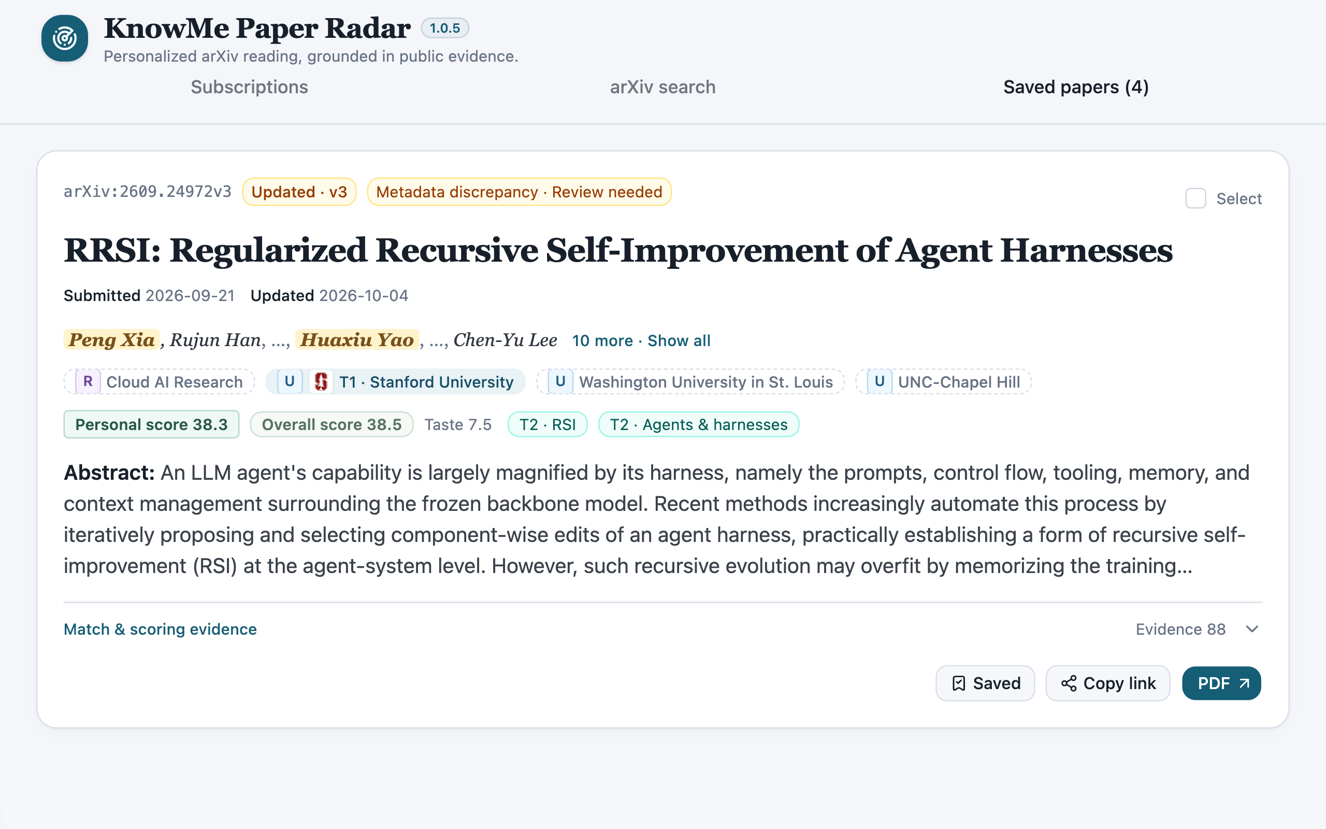Screen dimensions: 1326x829
Task: Click 'Metadata discrepancy · Review needed' badge
Action: click(519, 192)
